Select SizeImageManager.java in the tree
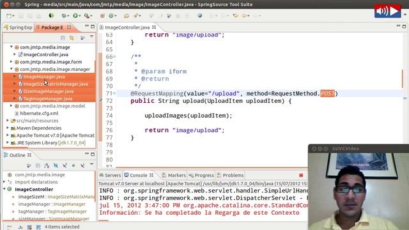 [x=49, y=91]
